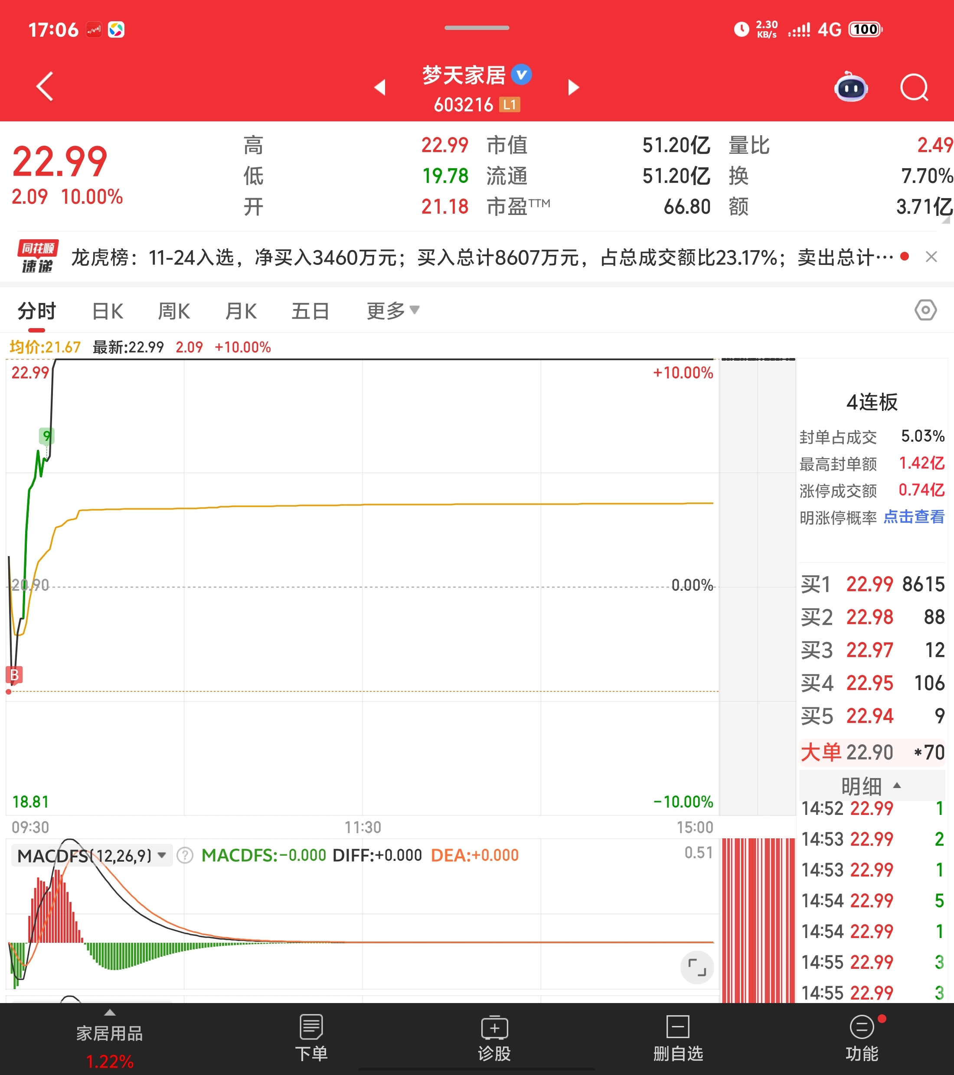
Task: Switch to the 日K tab
Action: pos(108,311)
